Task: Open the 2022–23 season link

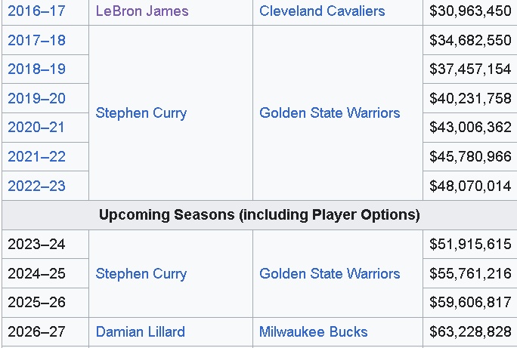Action: pos(36,186)
